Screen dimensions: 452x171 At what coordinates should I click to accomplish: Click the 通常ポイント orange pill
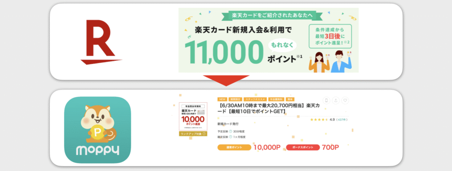(x=234, y=147)
